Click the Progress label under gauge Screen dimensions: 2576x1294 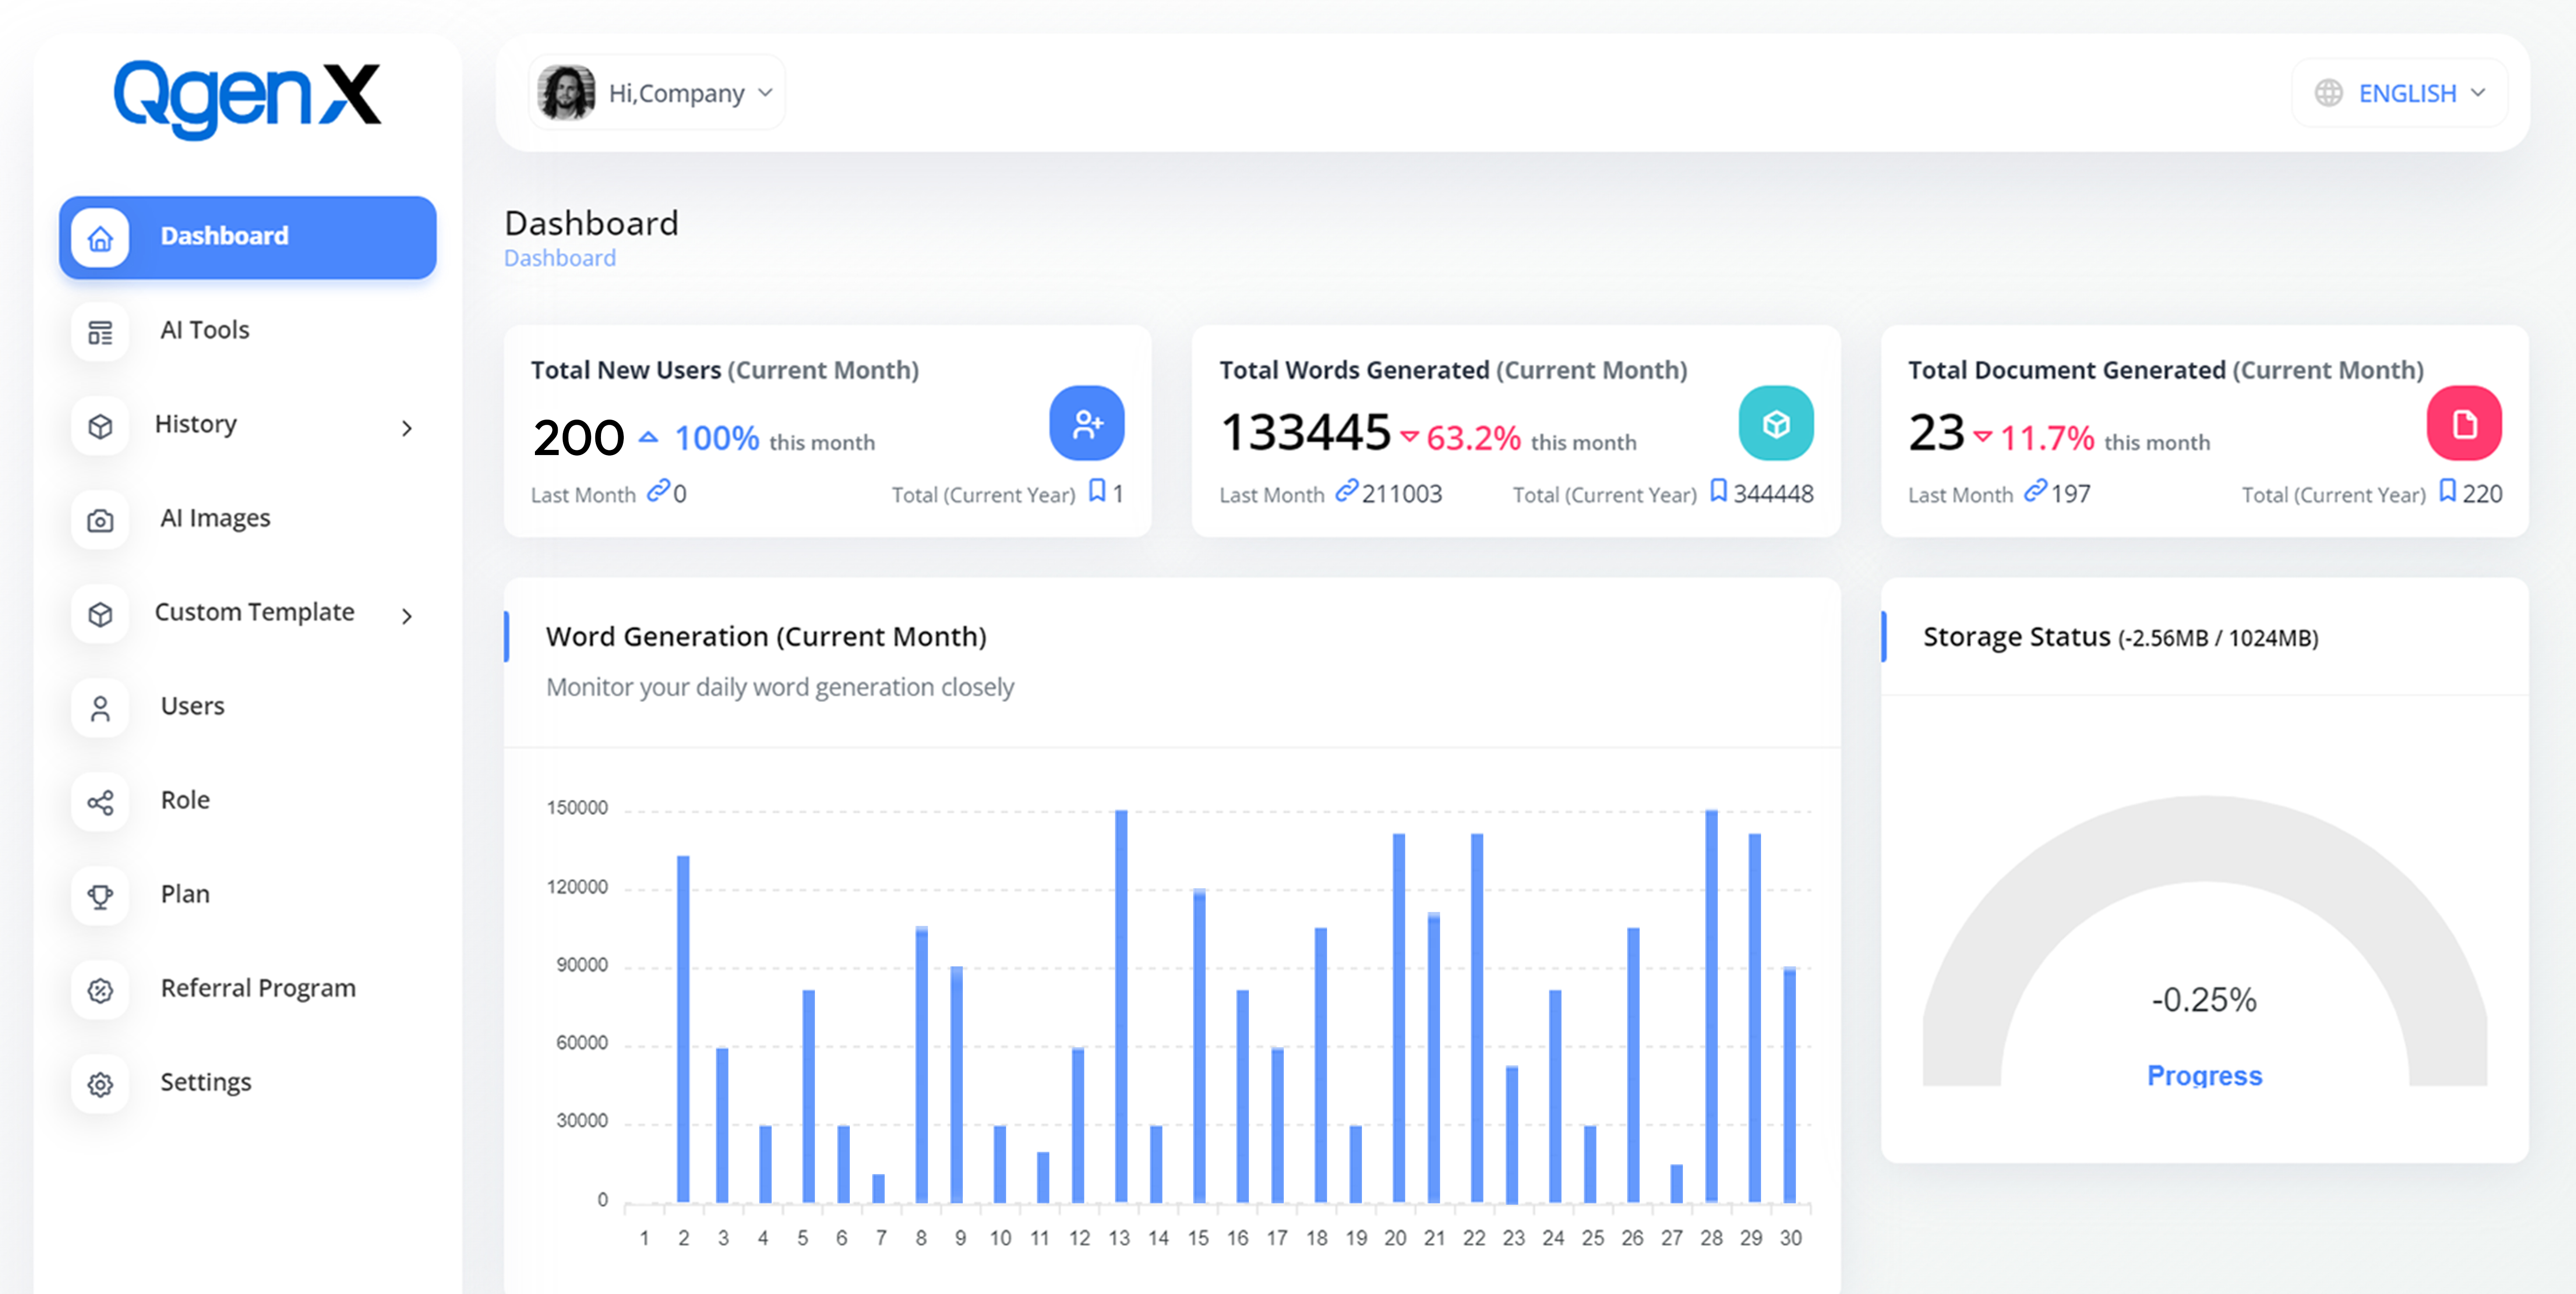click(x=2204, y=1076)
